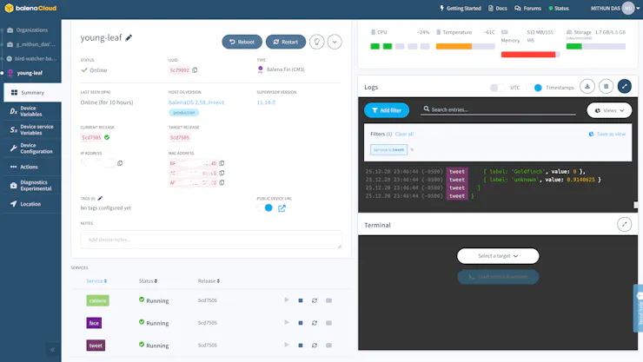
Task: Sort services by Status column
Action: pyautogui.click(x=148, y=281)
